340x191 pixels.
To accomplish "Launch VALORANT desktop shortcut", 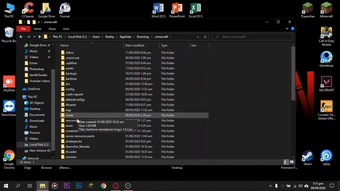I will coord(326,84).
